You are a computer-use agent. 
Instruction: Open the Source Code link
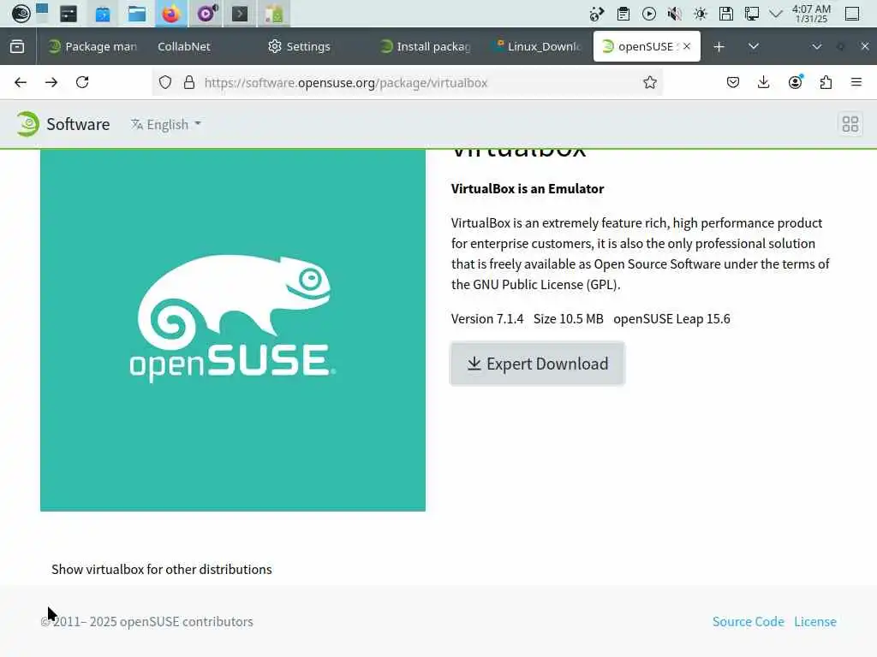point(748,622)
